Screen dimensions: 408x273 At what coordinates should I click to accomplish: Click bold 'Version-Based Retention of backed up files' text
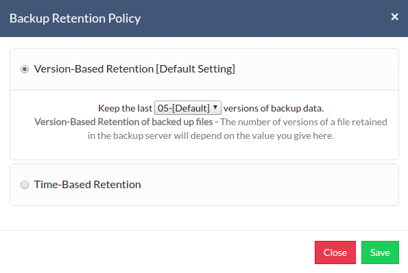(x=123, y=122)
